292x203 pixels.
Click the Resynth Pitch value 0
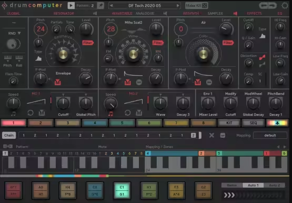pos(181,29)
